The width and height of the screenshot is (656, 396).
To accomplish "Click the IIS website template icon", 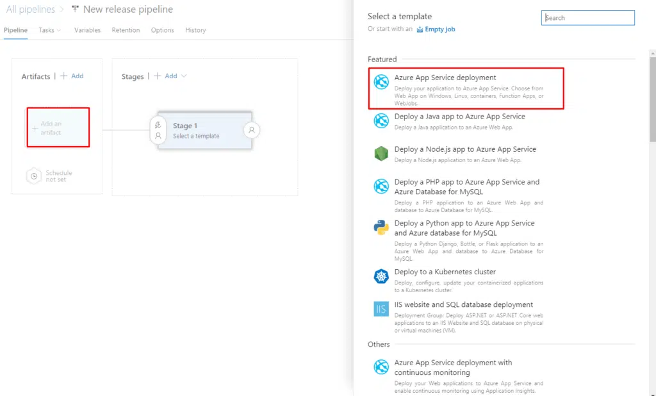I will tap(381, 309).
